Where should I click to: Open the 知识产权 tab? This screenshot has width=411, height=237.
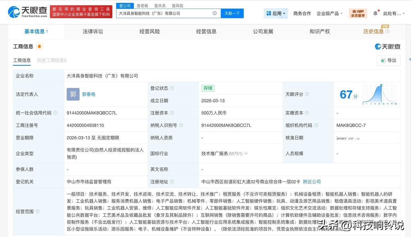point(320,31)
